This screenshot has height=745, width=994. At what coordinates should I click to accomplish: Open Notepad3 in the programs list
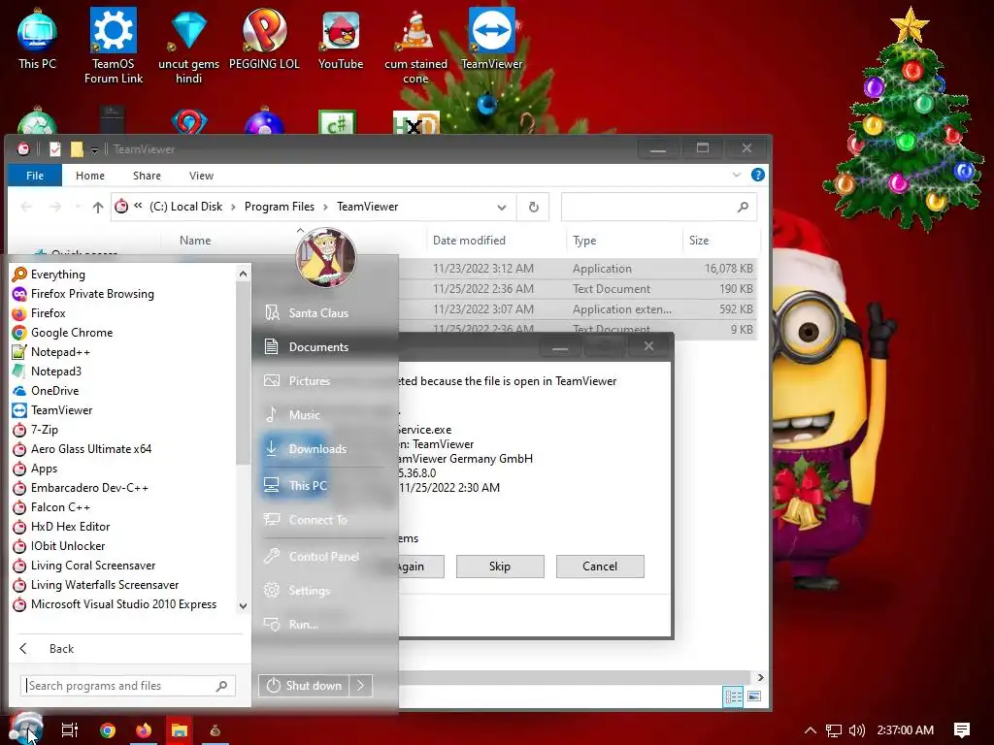coord(55,372)
